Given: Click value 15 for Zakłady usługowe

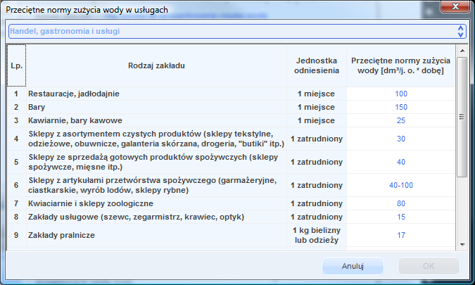Looking at the screenshot, I should 401,217.
